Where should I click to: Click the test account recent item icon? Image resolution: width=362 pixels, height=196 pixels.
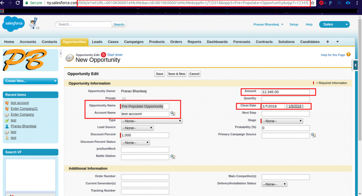pos(7,103)
